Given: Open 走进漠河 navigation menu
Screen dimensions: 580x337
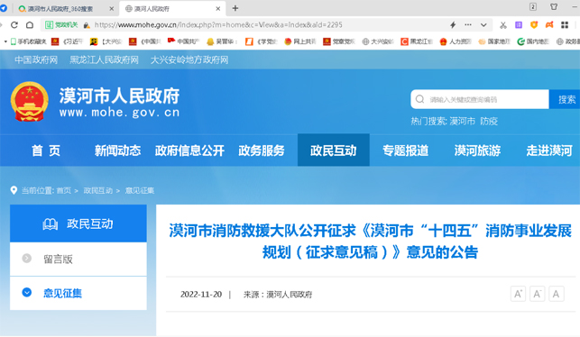Looking at the screenshot, I should point(549,150).
